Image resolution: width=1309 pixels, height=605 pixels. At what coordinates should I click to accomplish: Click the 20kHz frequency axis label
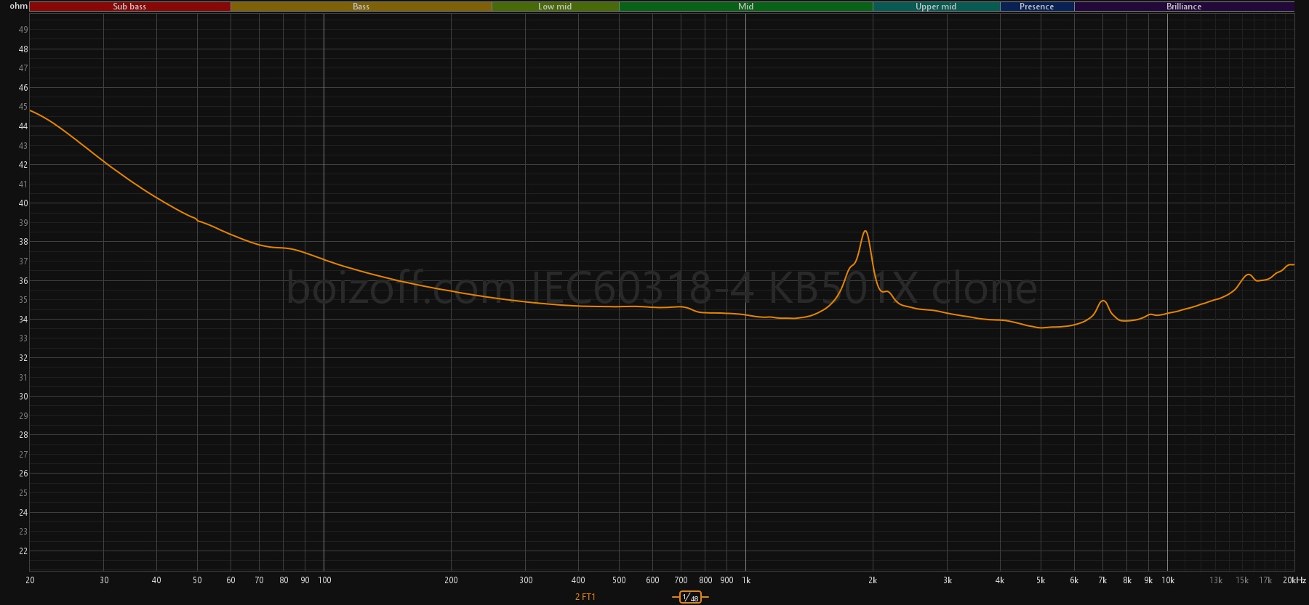tap(1294, 580)
